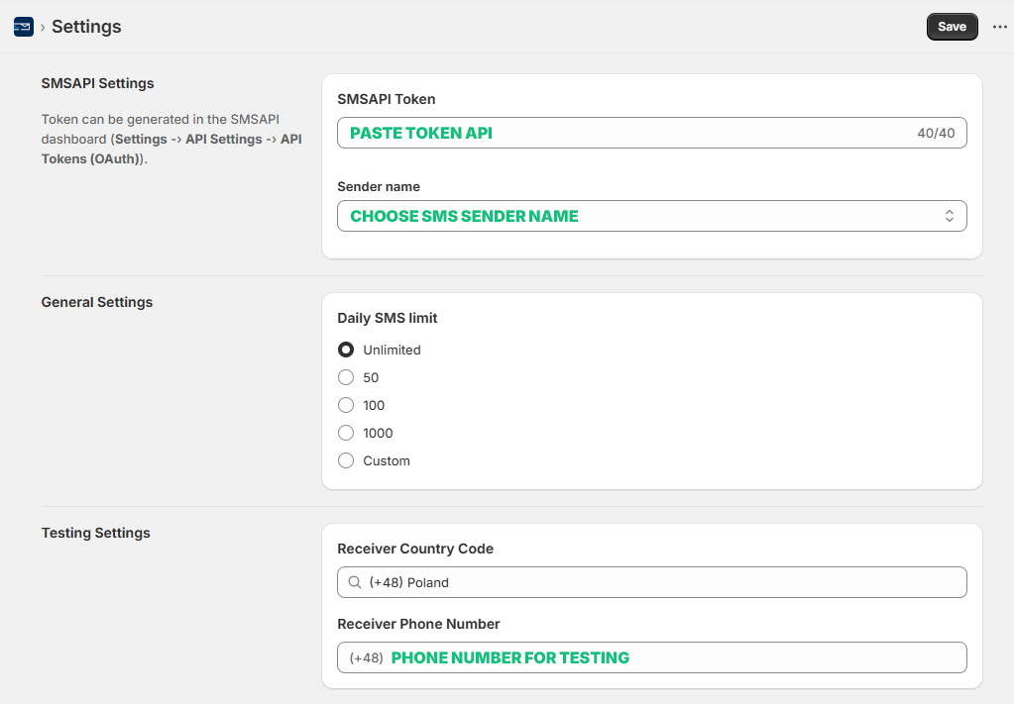Click the Testing Settings section heading
The height and width of the screenshot is (704, 1014).
coord(95,533)
